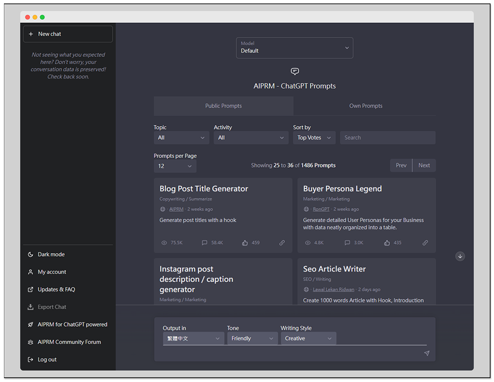
Task: Click the Next page button
Action: click(x=424, y=165)
